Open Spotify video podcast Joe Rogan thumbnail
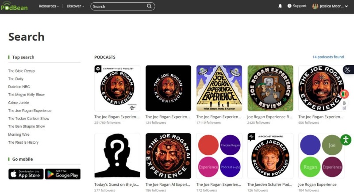This screenshot has height=192, width=354. click(117, 88)
